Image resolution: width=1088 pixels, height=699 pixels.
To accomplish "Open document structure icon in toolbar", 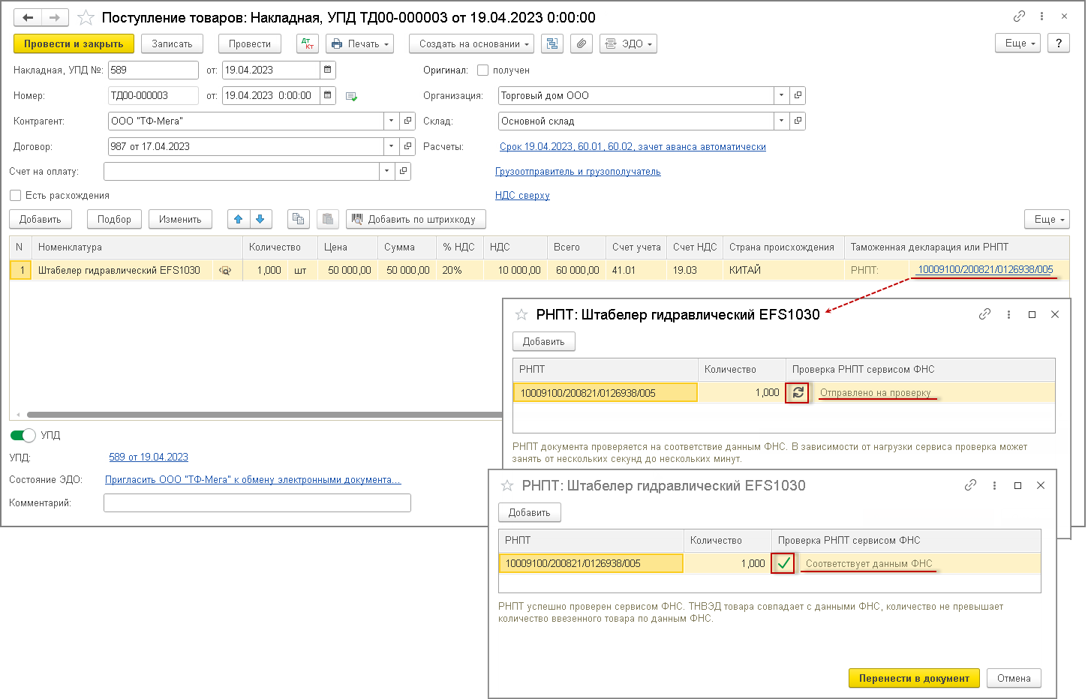I will [x=552, y=43].
